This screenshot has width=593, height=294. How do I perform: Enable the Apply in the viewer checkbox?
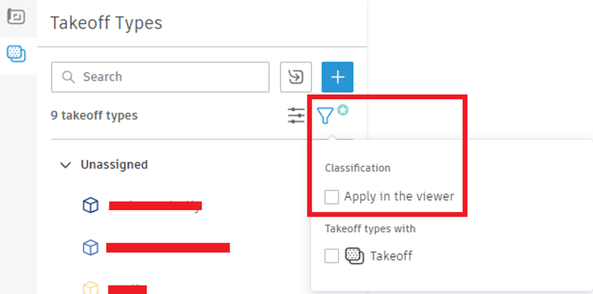pos(332,197)
